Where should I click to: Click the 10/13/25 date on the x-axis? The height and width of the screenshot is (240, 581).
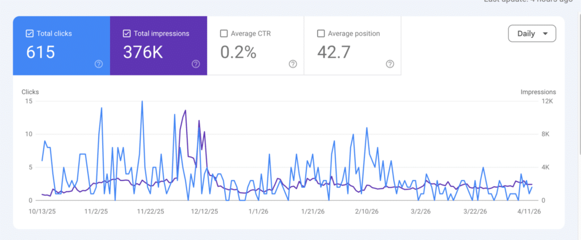tap(41, 211)
